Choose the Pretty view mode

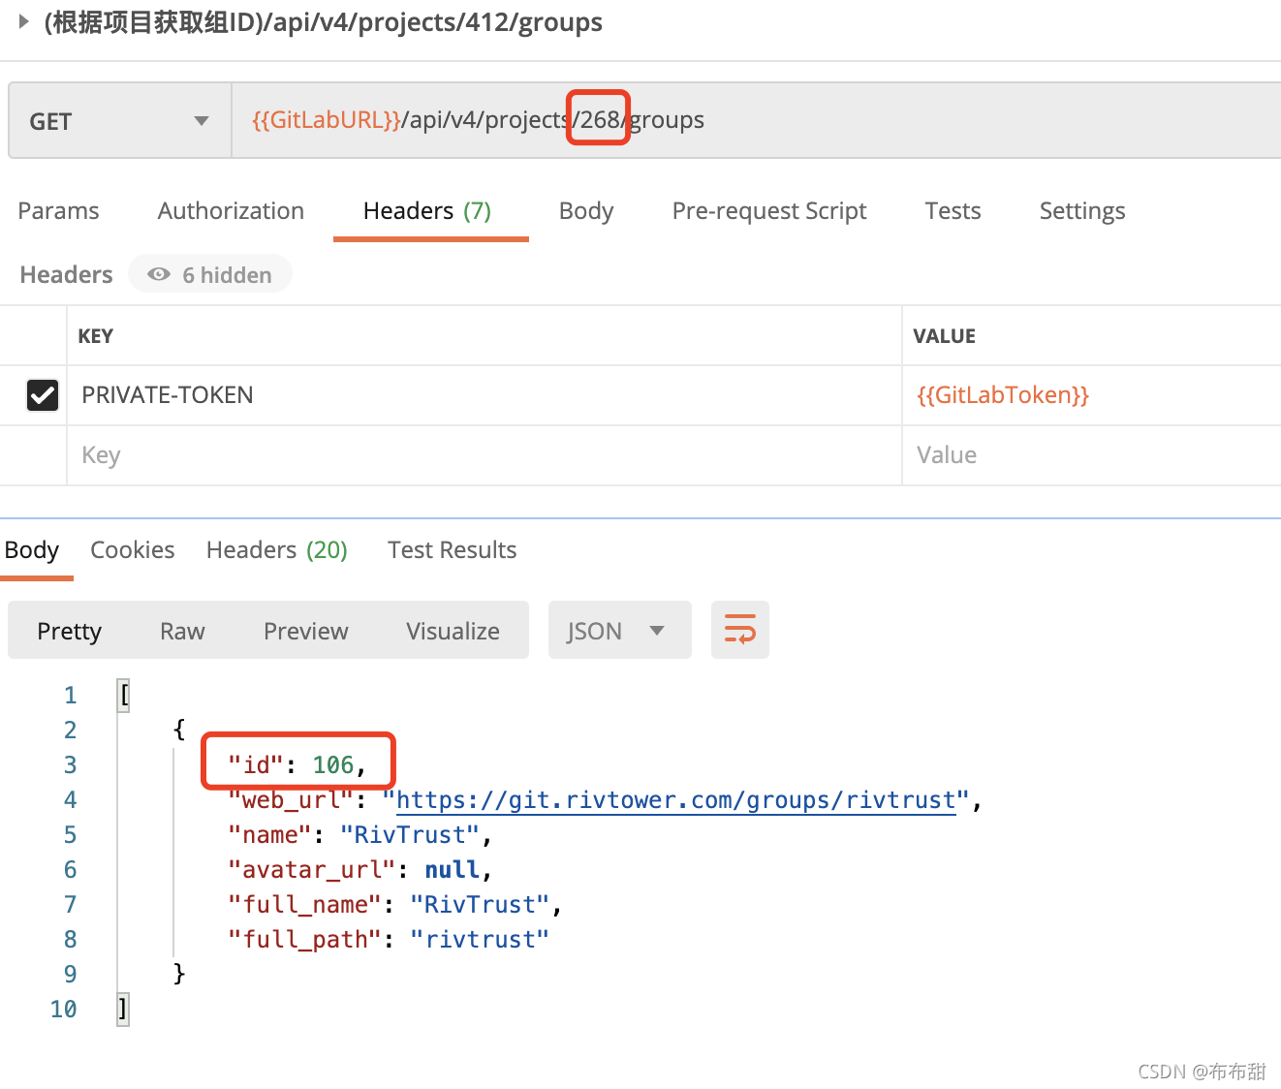(70, 632)
